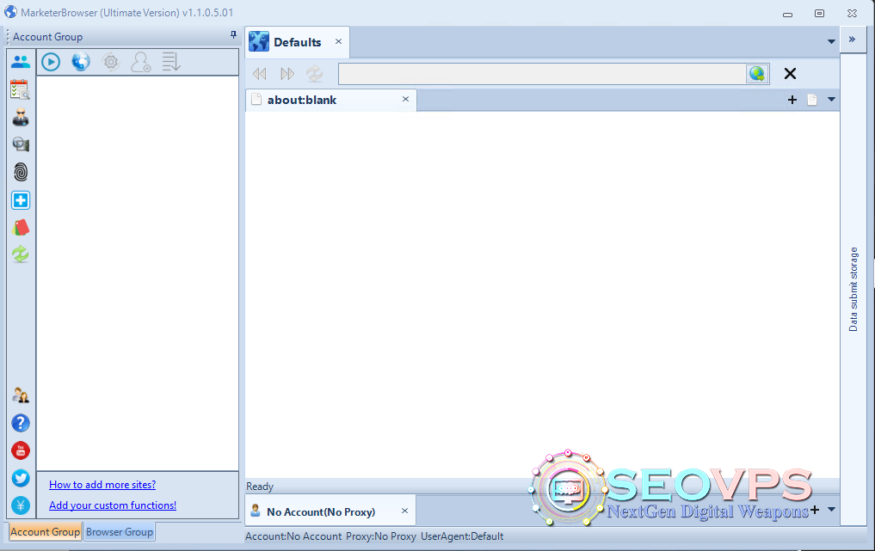Click the man and woman users icon

(x=21, y=395)
